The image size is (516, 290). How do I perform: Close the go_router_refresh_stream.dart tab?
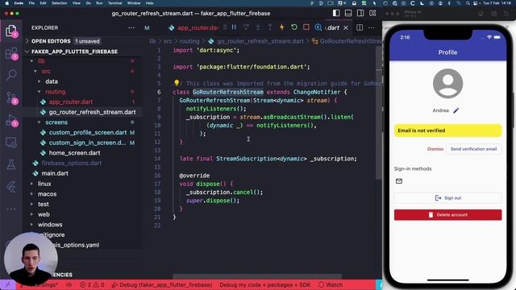pyautogui.click(x=346, y=28)
